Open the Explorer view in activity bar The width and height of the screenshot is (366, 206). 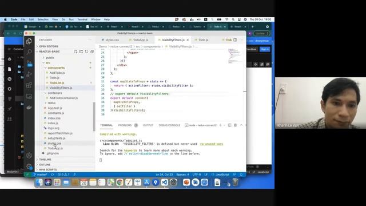(x=29, y=41)
